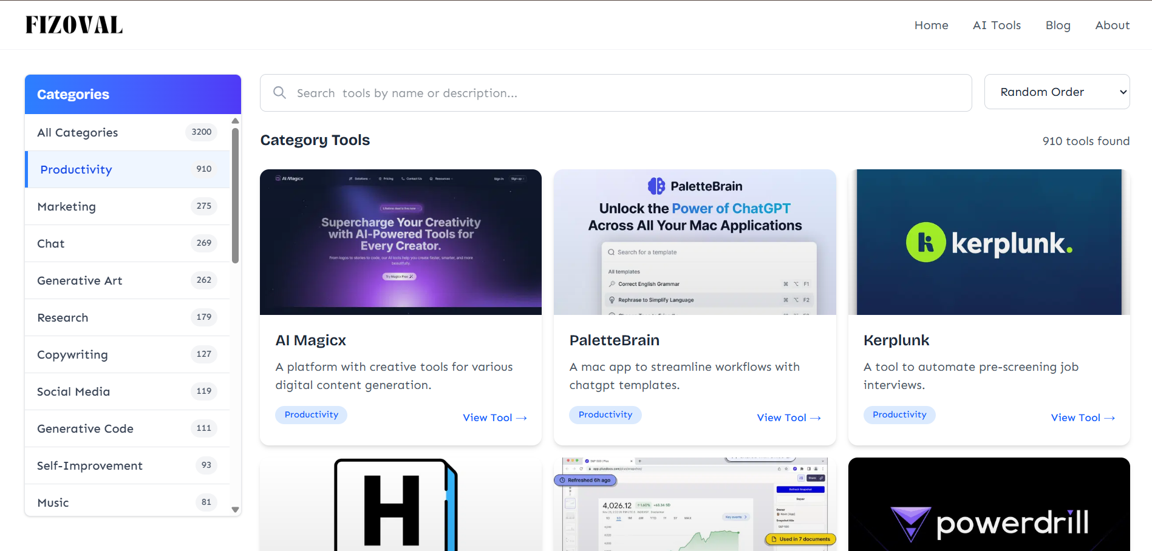Viewport: 1152px width, 551px height.
Task: Select the Research category
Action: click(128, 317)
